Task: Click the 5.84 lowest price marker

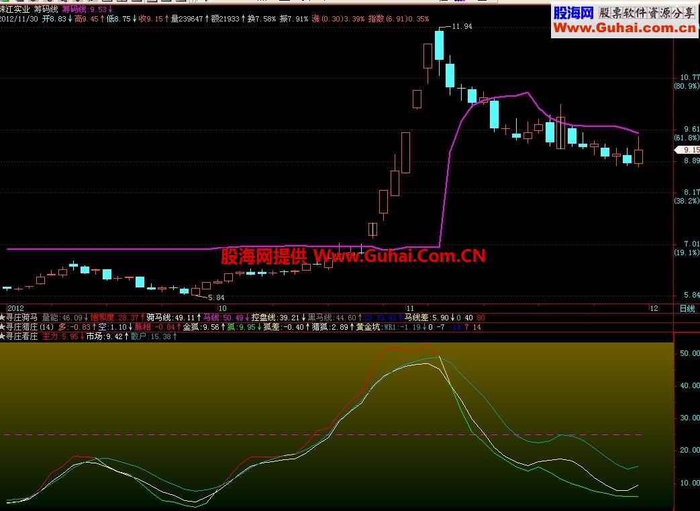Action: pos(216,297)
